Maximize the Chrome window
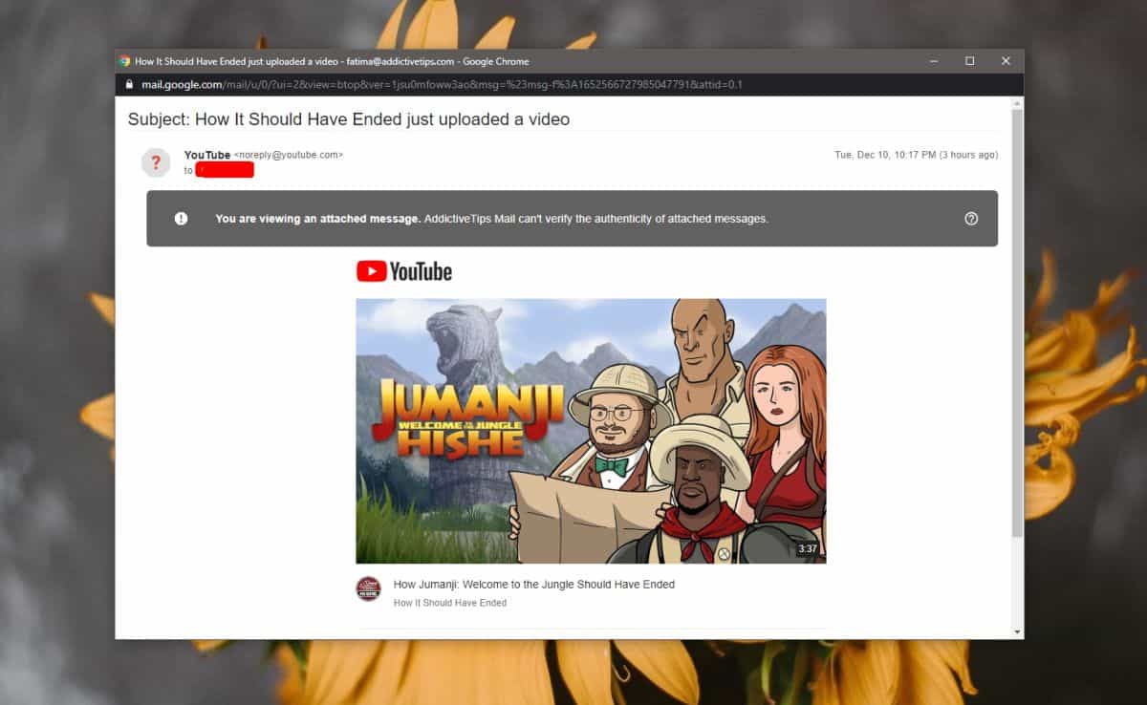This screenshot has height=705, width=1147. tap(970, 61)
